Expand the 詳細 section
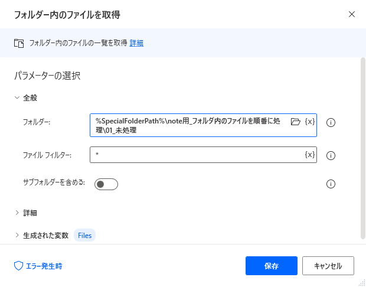366x287 pixels. [17, 213]
